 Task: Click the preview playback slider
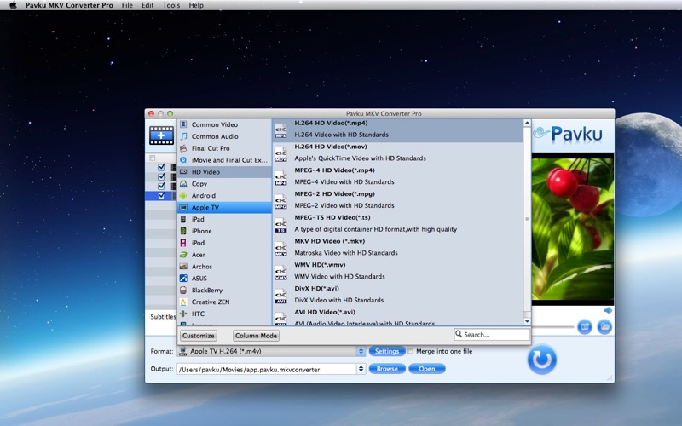[x=552, y=326]
